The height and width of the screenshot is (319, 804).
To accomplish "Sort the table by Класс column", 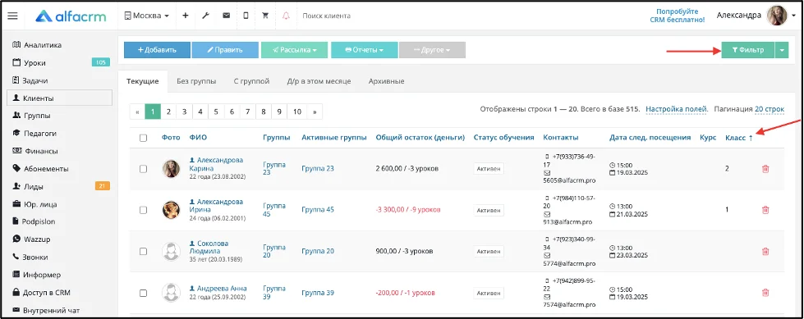I will click(x=739, y=138).
